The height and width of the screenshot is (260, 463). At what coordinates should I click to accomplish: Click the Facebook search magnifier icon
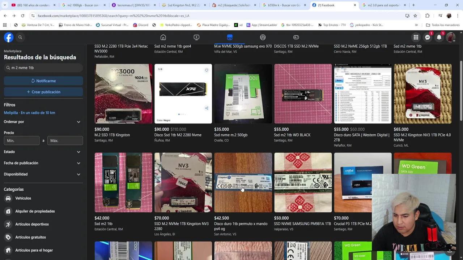pyautogui.click(x=20, y=37)
